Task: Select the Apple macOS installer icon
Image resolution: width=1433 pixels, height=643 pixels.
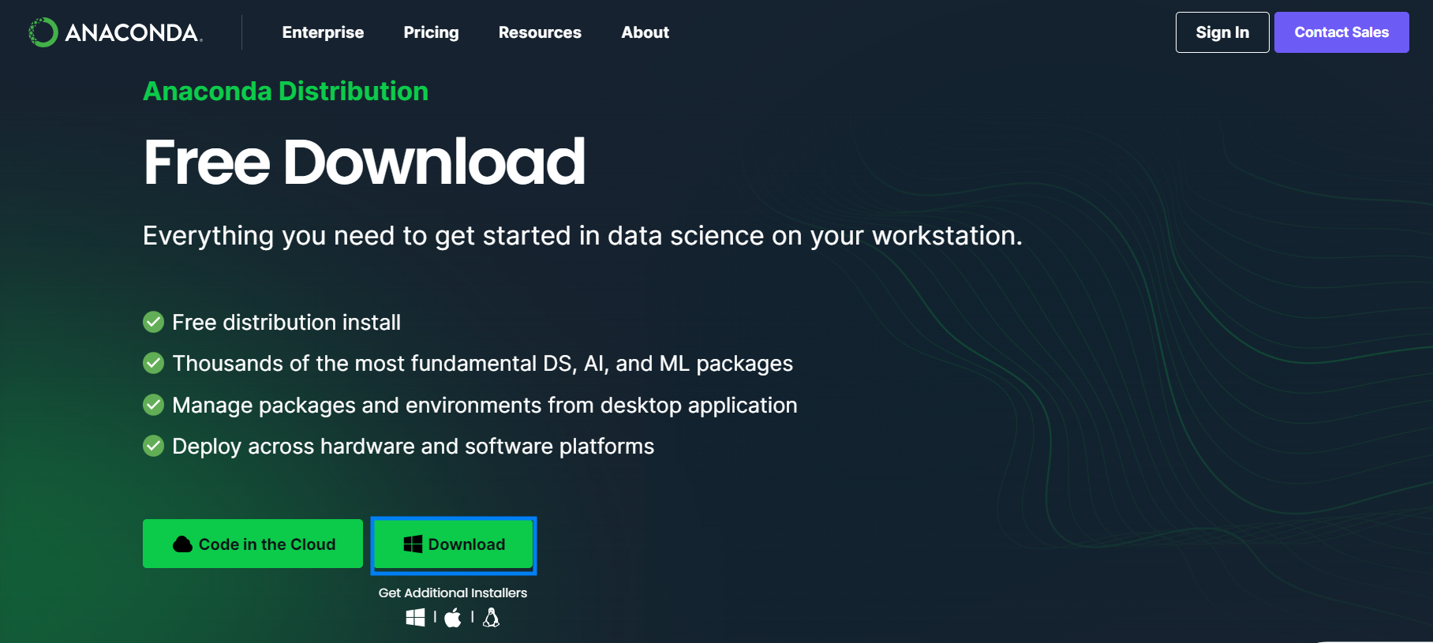Action: tap(453, 618)
